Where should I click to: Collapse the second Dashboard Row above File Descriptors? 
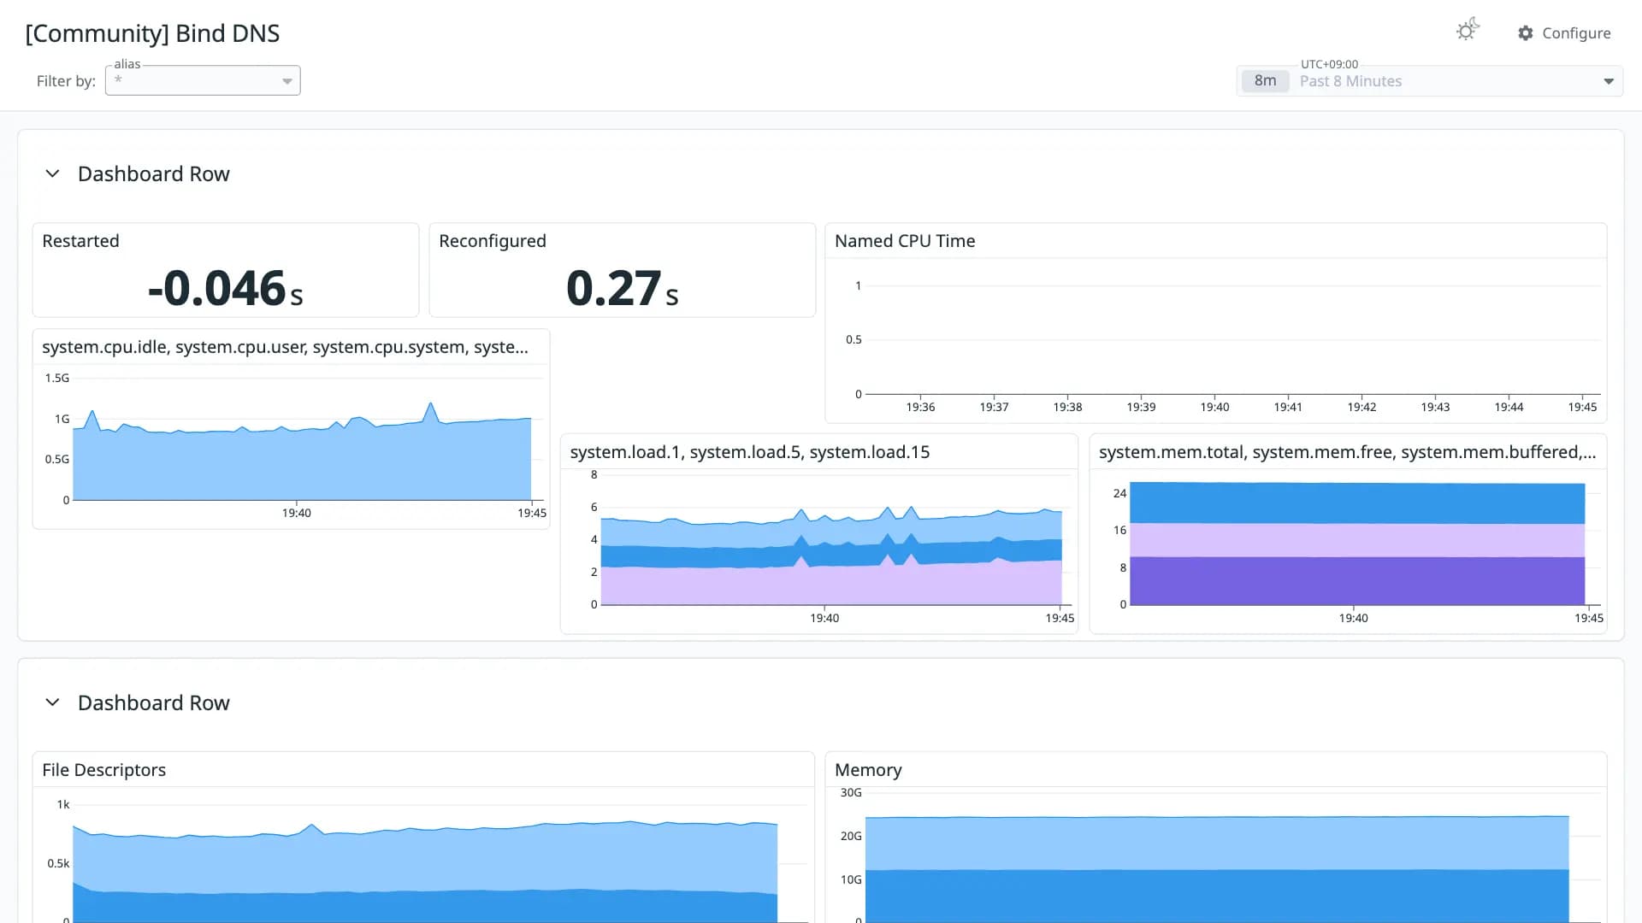coord(52,703)
